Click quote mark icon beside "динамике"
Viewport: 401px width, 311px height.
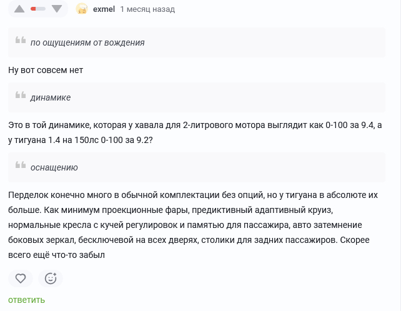21,97
